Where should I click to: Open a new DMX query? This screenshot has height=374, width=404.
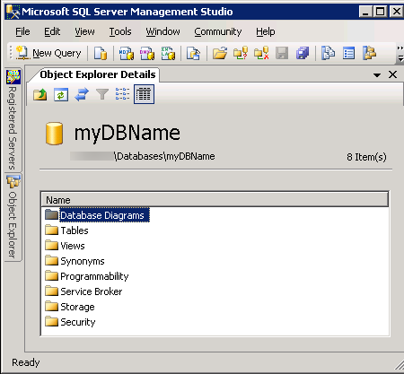[x=147, y=53]
